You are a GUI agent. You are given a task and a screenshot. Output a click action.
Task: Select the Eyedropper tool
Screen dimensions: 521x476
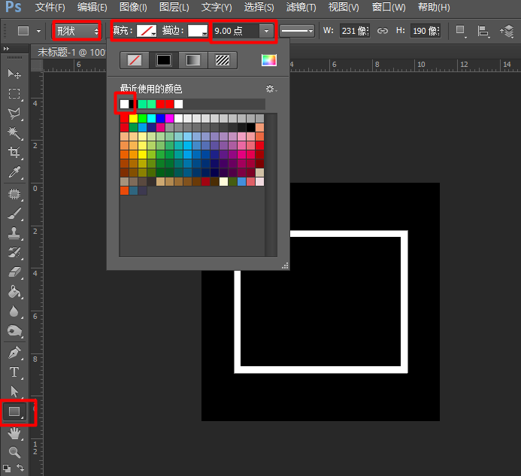(x=14, y=172)
